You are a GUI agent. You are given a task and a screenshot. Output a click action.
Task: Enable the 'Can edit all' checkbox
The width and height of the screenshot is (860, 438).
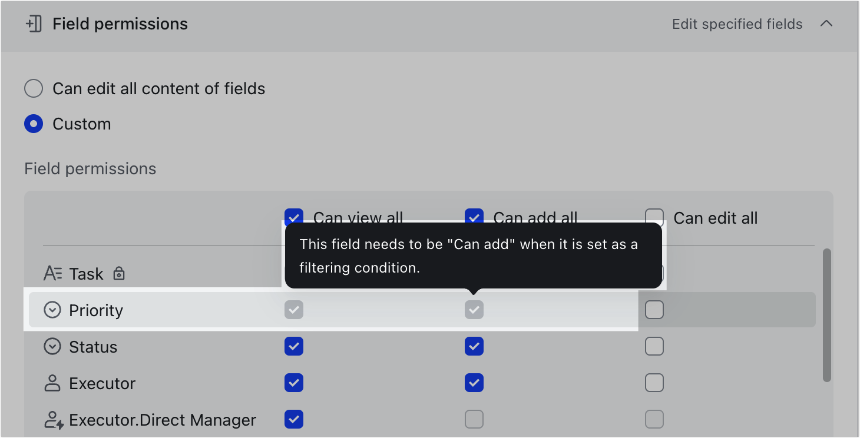[x=654, y=217]
